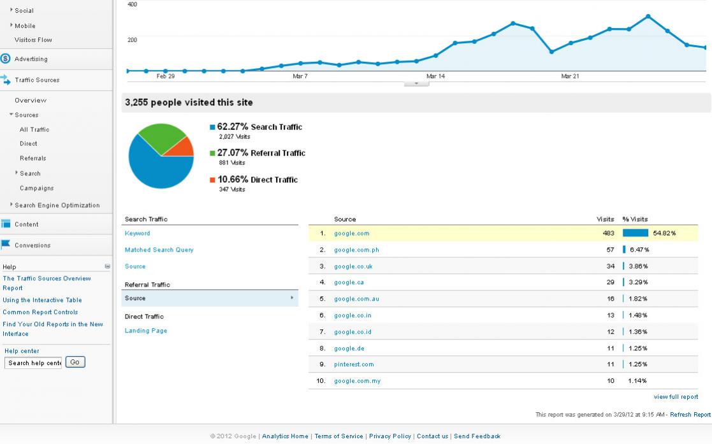The image size is (712, 444).
Task: Open google.com.au source link
Action: 356,299
